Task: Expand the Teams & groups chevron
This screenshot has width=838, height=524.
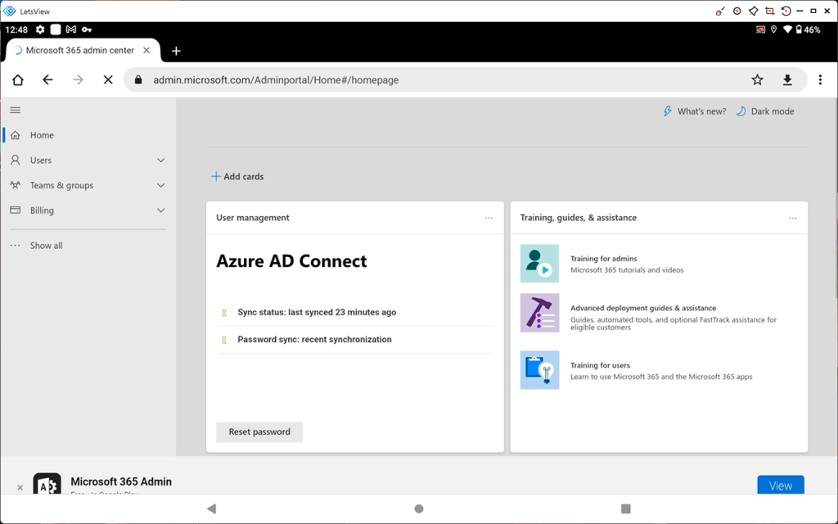Action: tap(160, 186)
